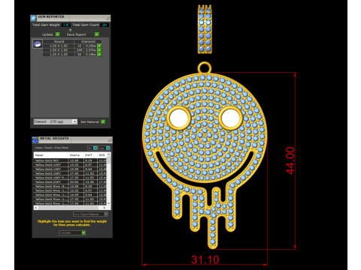Screen dimensions: 361x270
Task: Click the separate diamond bail side view
Action: click(x=205, y=29)
